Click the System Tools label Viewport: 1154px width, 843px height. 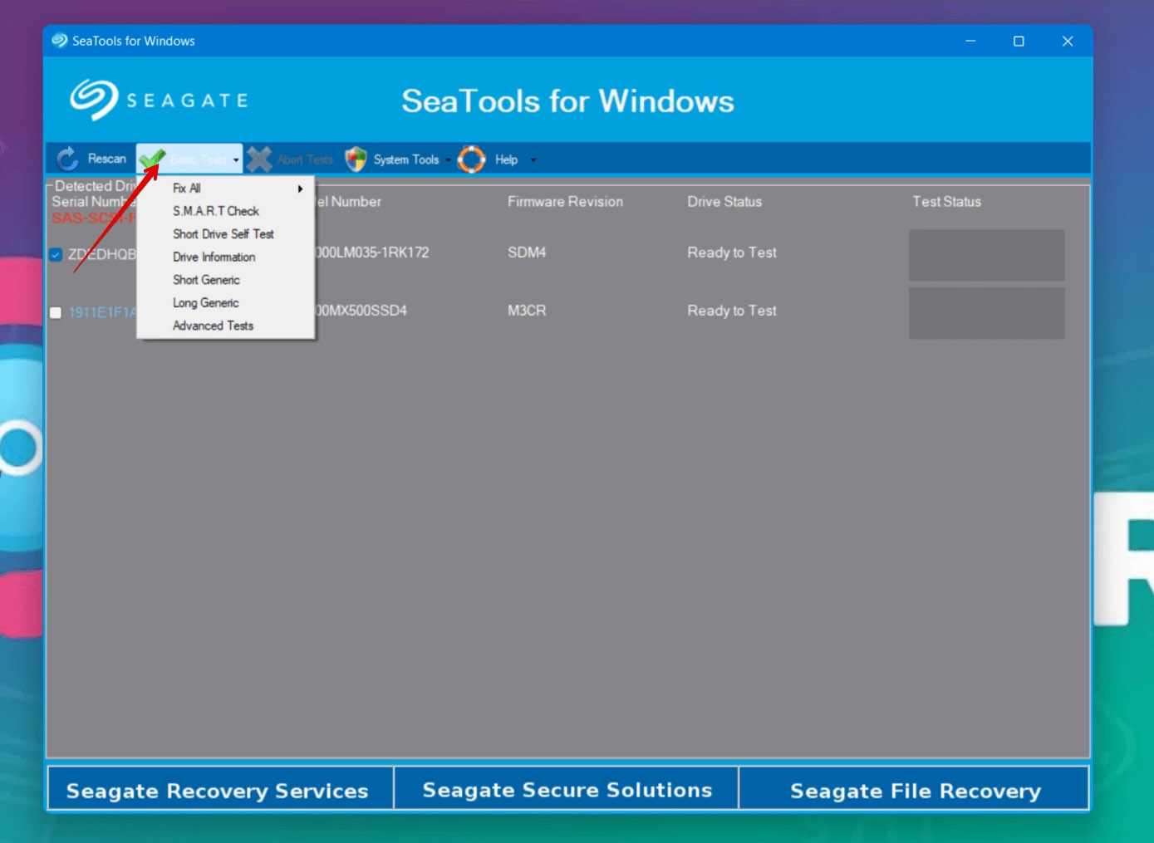[406, 159]
